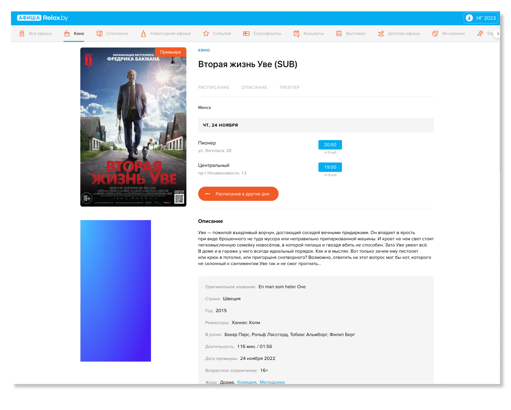Screen dimensions: 511x410
Task: Switch to the Расписание tab
Action: click(214, 87)
